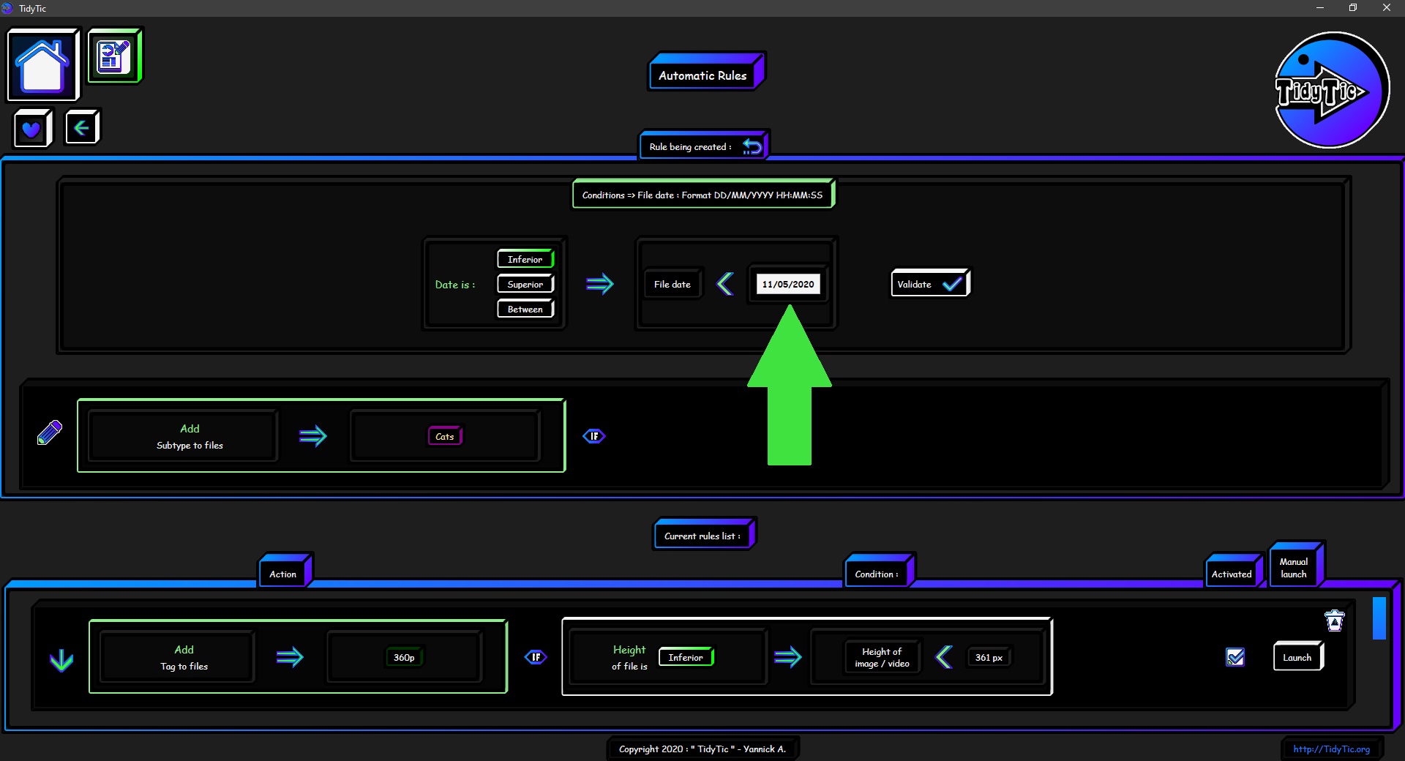The height and width of the screenshot is (761, 1405).
Task: Click the Launch button
Action: click(x=1298, y=657)
